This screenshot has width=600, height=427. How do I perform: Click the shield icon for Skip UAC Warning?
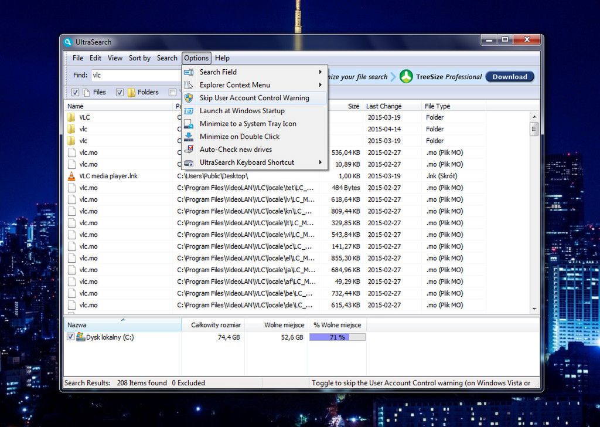[x=189, y=98]
